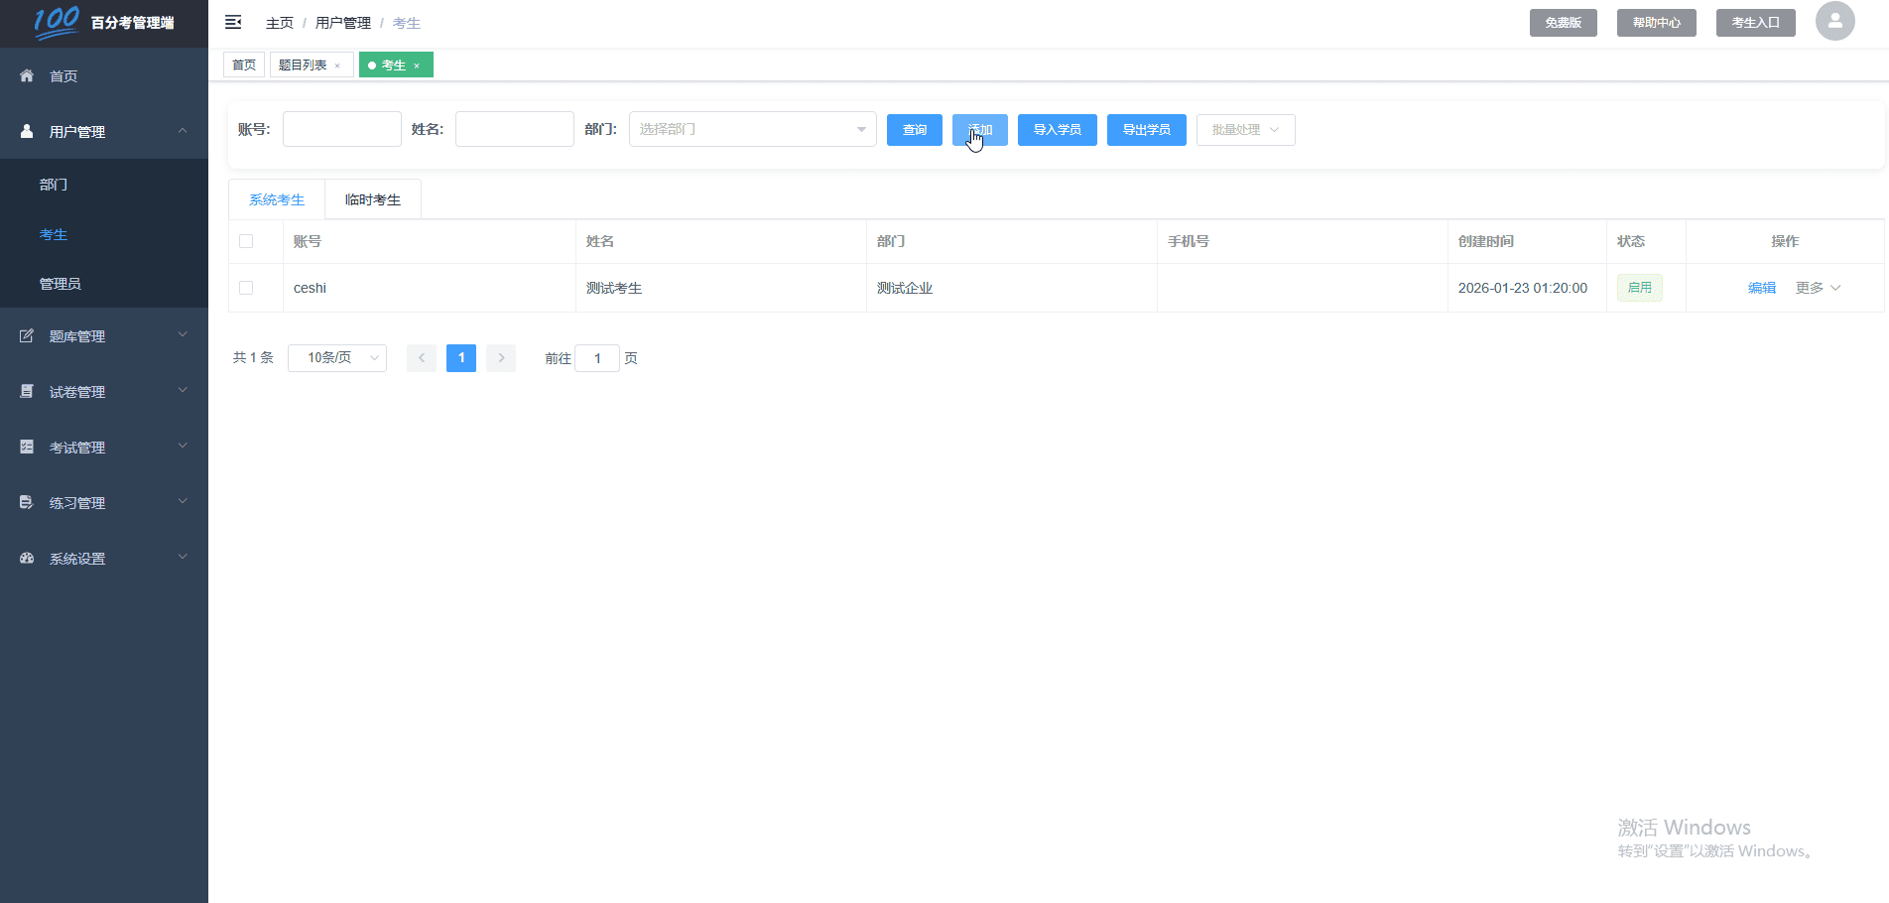Image resolution: width=1889 pixels, height=903 pixels.
Task: Toggle the select-all checkbox in table header
Action: tap(246, 241)
